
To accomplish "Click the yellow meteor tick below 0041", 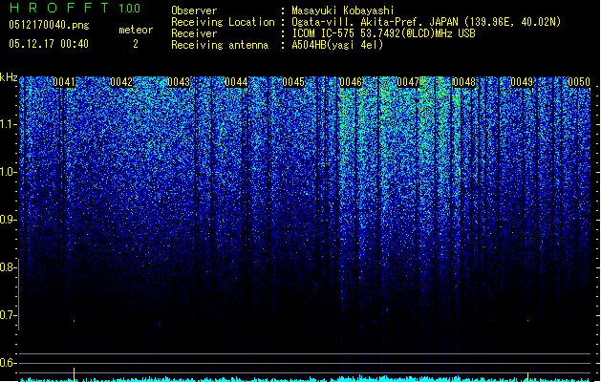I will (x=74, y=373).
